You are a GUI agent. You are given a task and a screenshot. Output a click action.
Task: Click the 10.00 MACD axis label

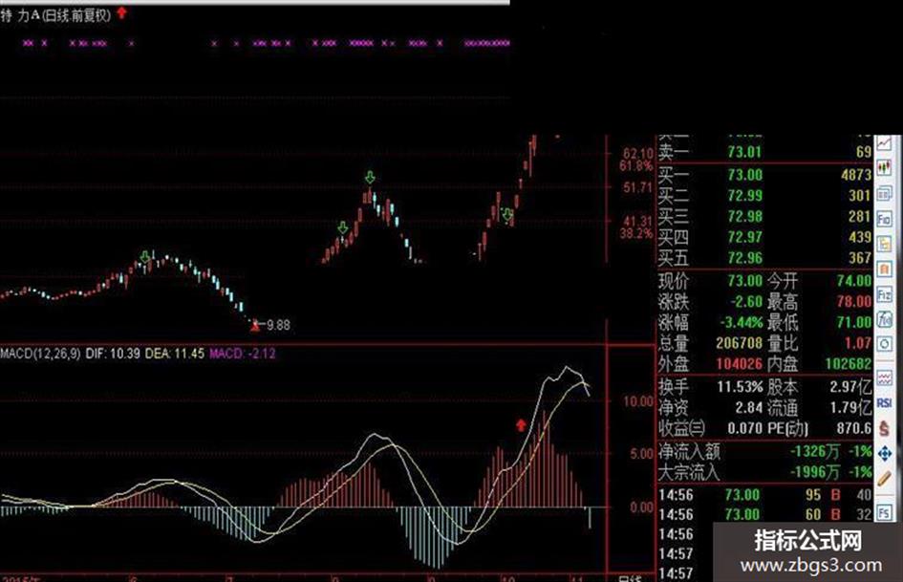pyautogui.click(x=638, y=401)
